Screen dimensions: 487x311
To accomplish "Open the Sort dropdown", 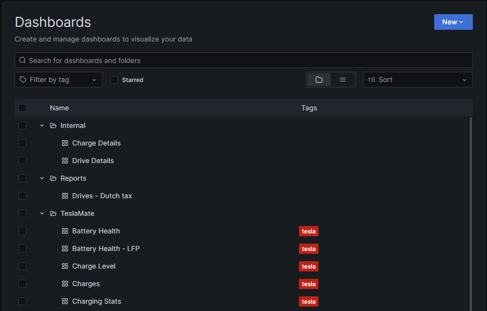I will coord(418,80).
